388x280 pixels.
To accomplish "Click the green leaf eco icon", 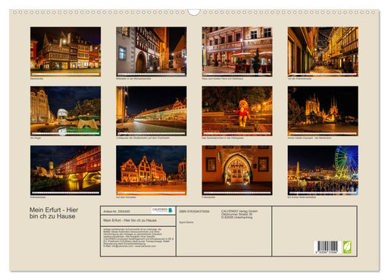I will [347, 247].
